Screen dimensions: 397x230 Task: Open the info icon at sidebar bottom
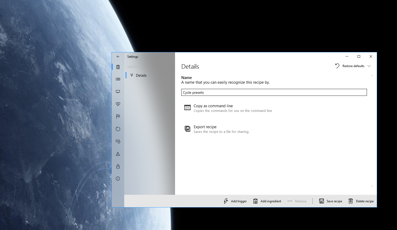point(118,178)
